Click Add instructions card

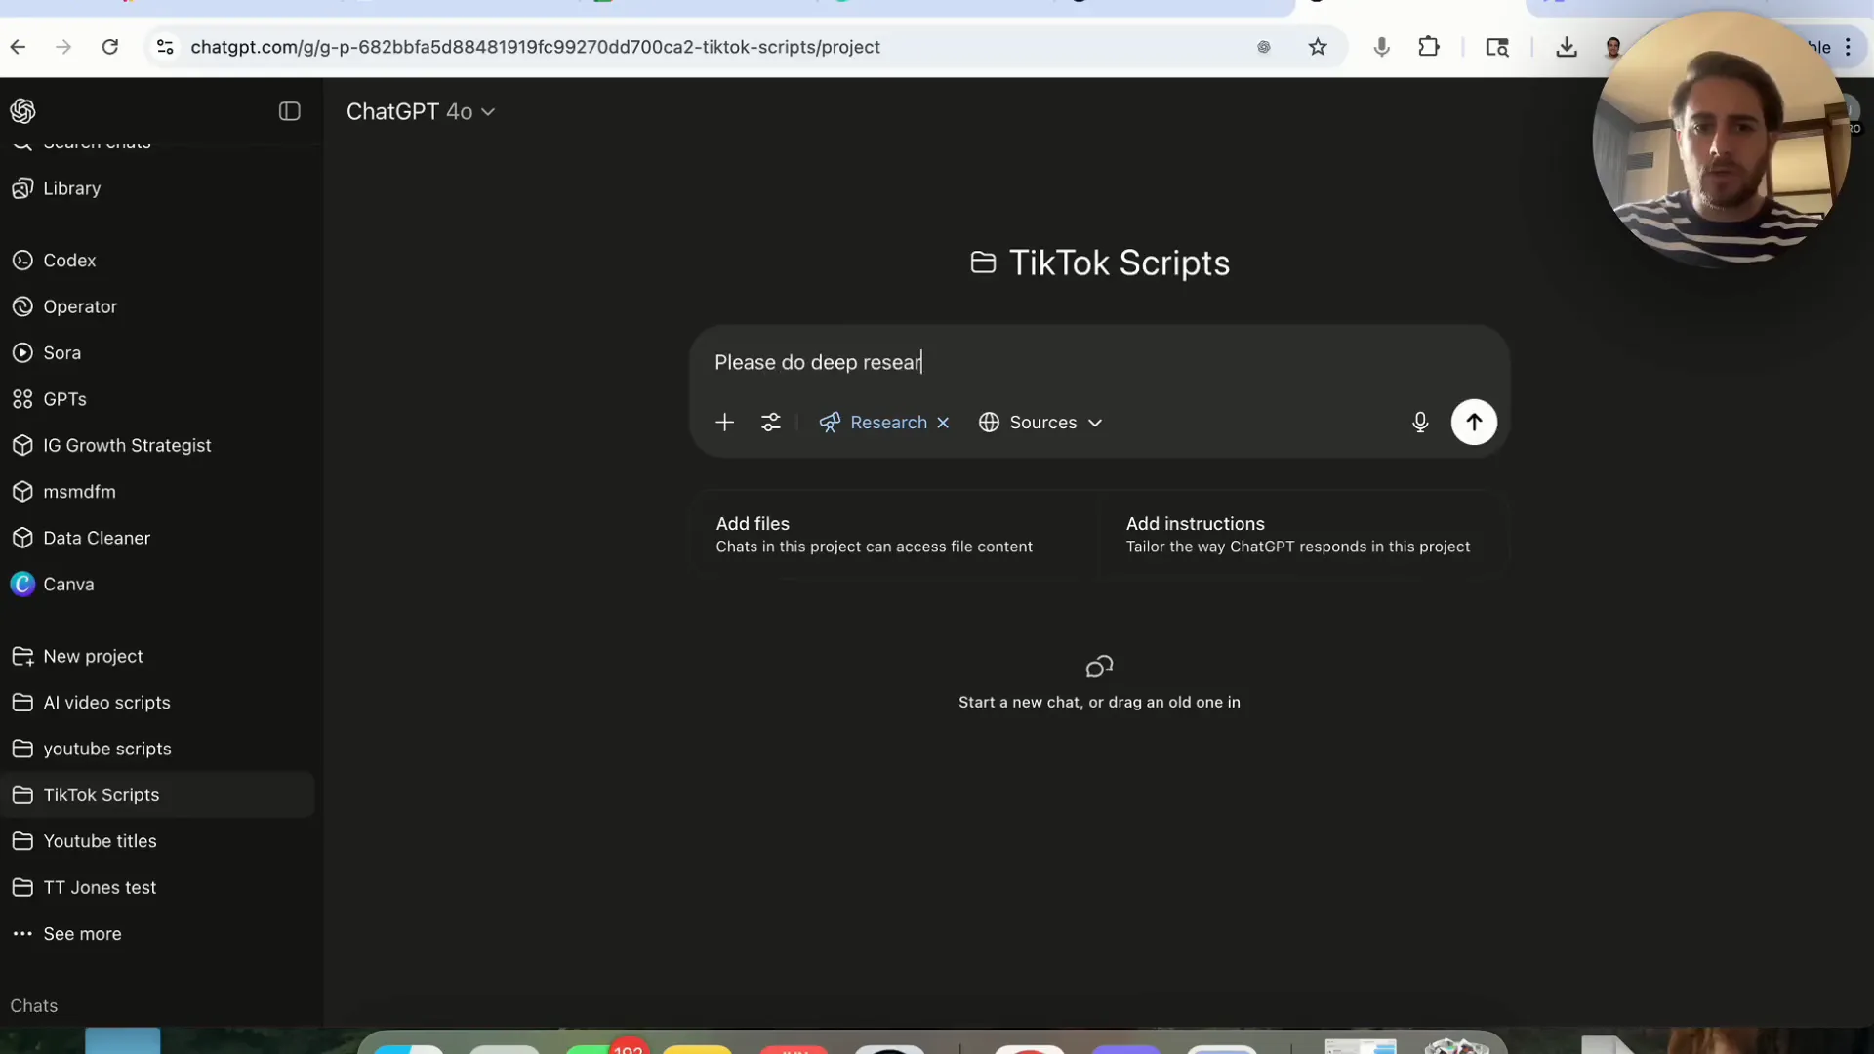(1303, 535)
